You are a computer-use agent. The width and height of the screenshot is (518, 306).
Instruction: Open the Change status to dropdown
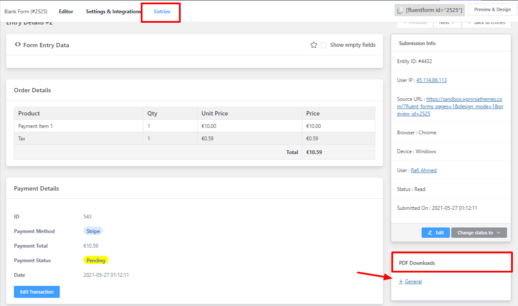click(x=479, y=233)
